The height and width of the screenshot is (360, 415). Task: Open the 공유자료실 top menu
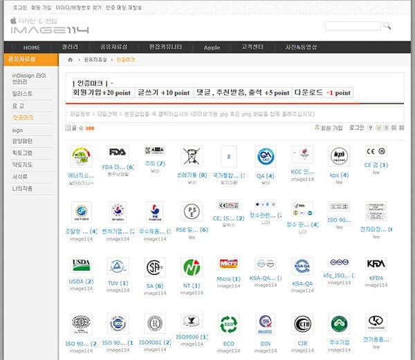click(x=114, y=47)
